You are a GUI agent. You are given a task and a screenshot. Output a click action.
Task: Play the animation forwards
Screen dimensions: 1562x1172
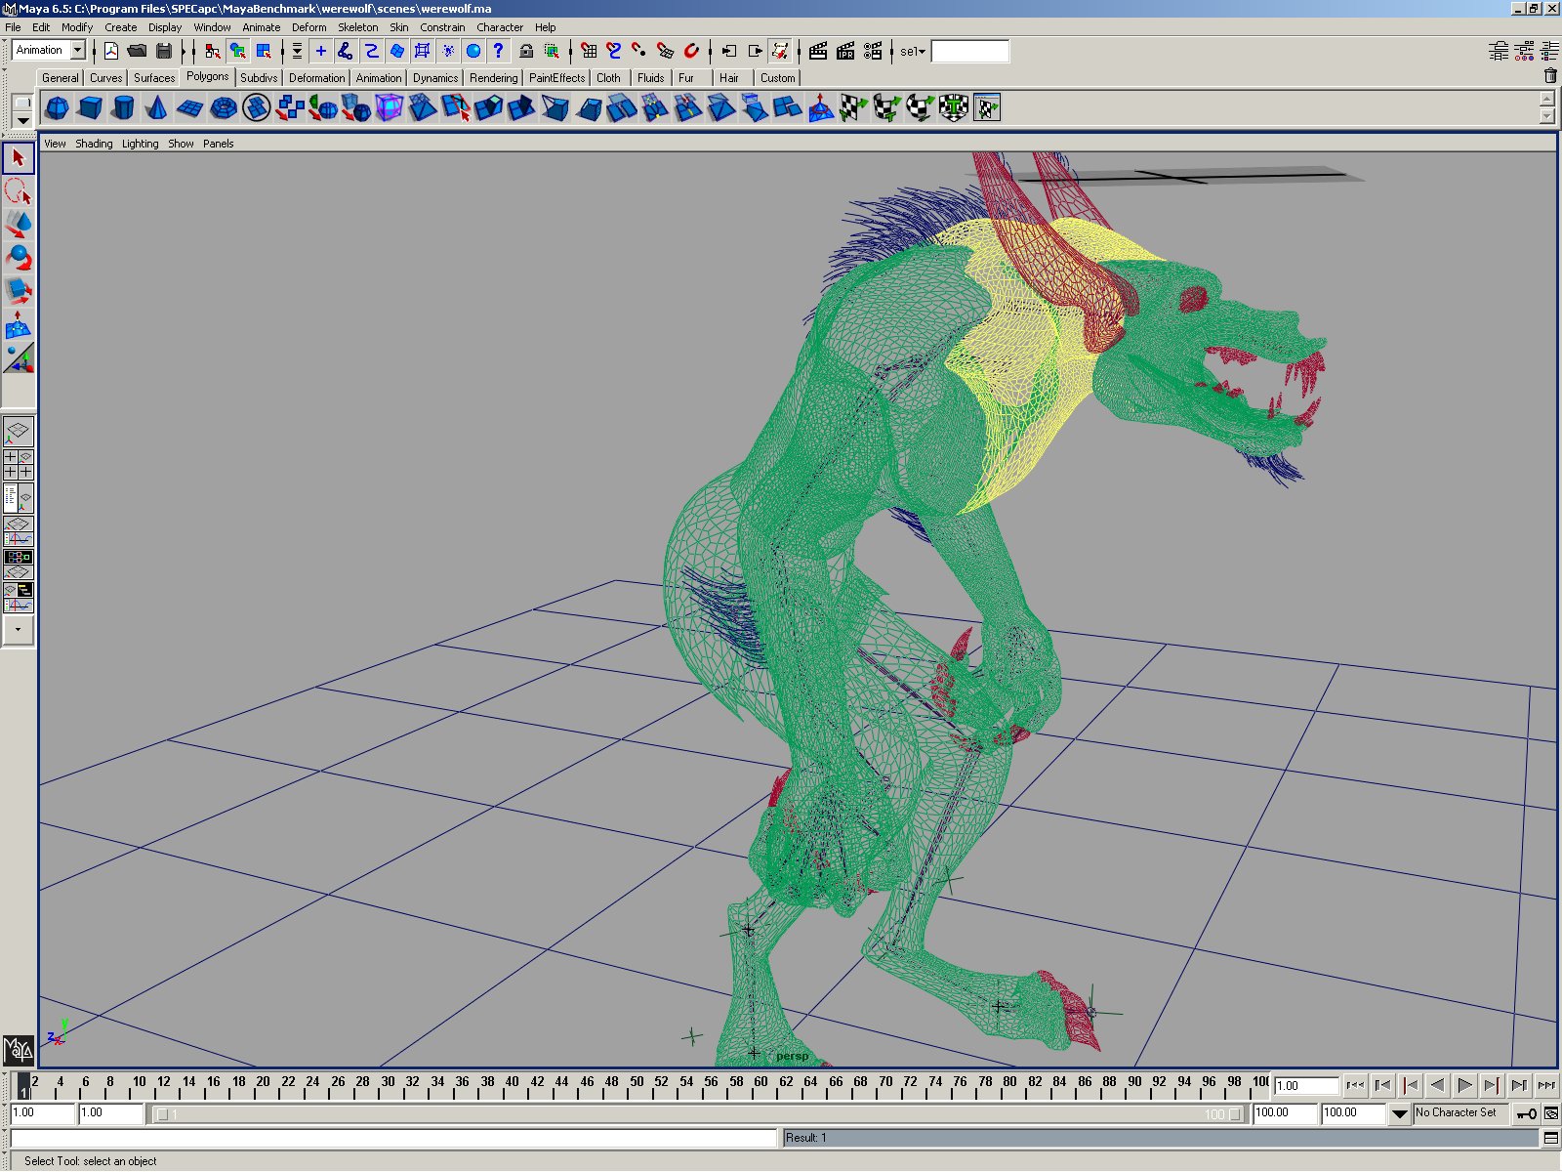tap(1464, 1085)
